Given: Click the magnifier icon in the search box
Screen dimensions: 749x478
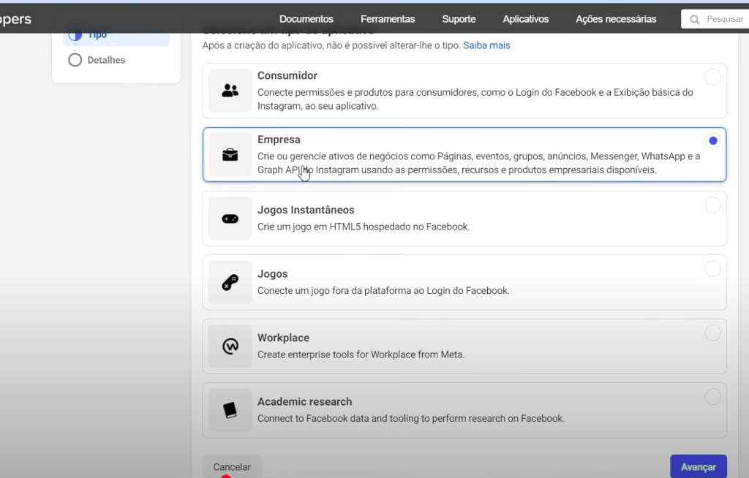Looking at the screenshot, I should point(694,19).
